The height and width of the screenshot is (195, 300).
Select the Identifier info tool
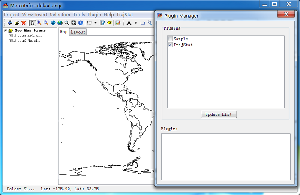click(x=81, y=23)
